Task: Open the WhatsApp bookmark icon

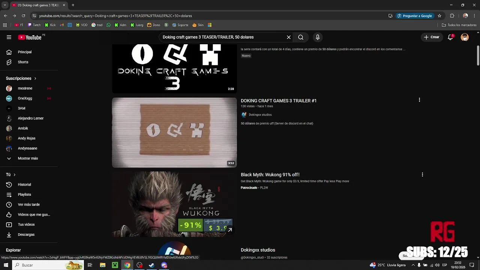Action: (x=109, y=25)
